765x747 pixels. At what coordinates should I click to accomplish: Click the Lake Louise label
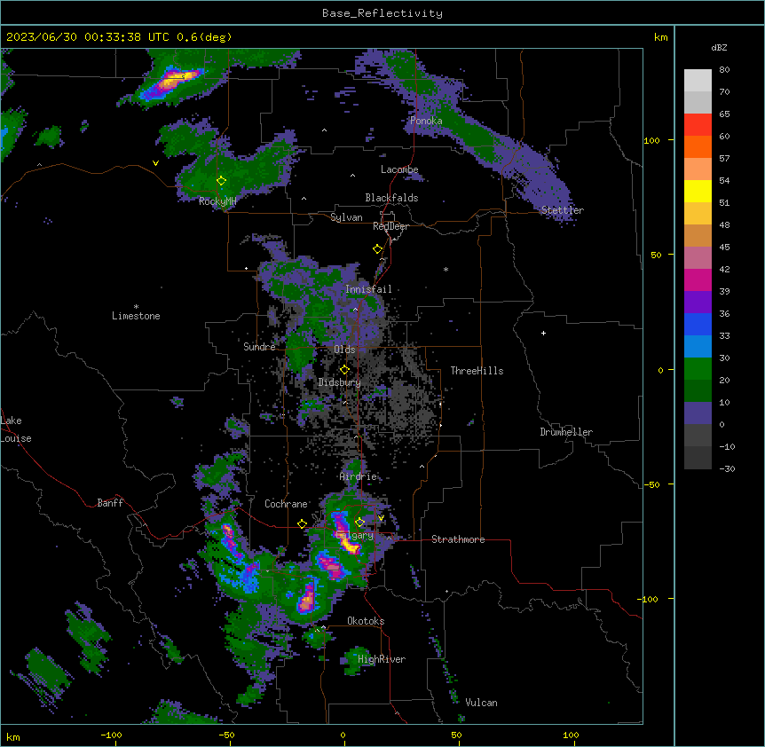[16, 429]
